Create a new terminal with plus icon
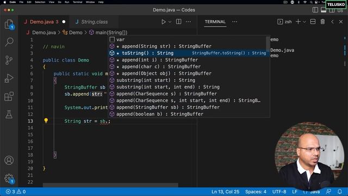 pyautogui.click(x=299, y=22)
